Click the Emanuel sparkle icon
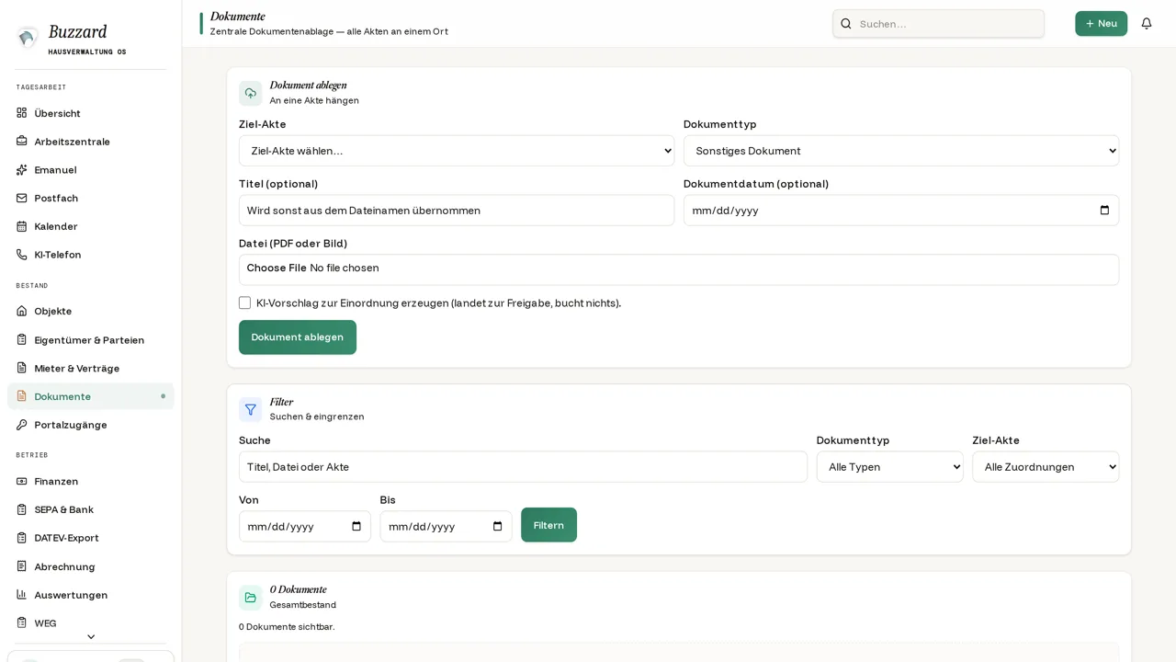 tap(21, 170)
